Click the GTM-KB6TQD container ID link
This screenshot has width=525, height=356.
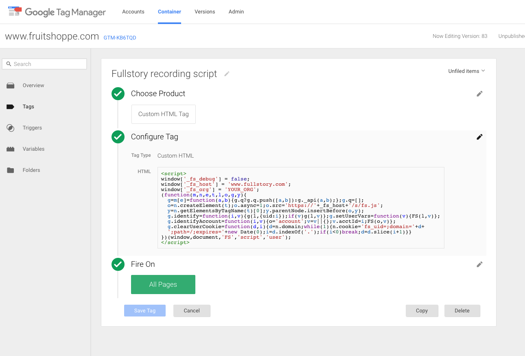point(120,38)
